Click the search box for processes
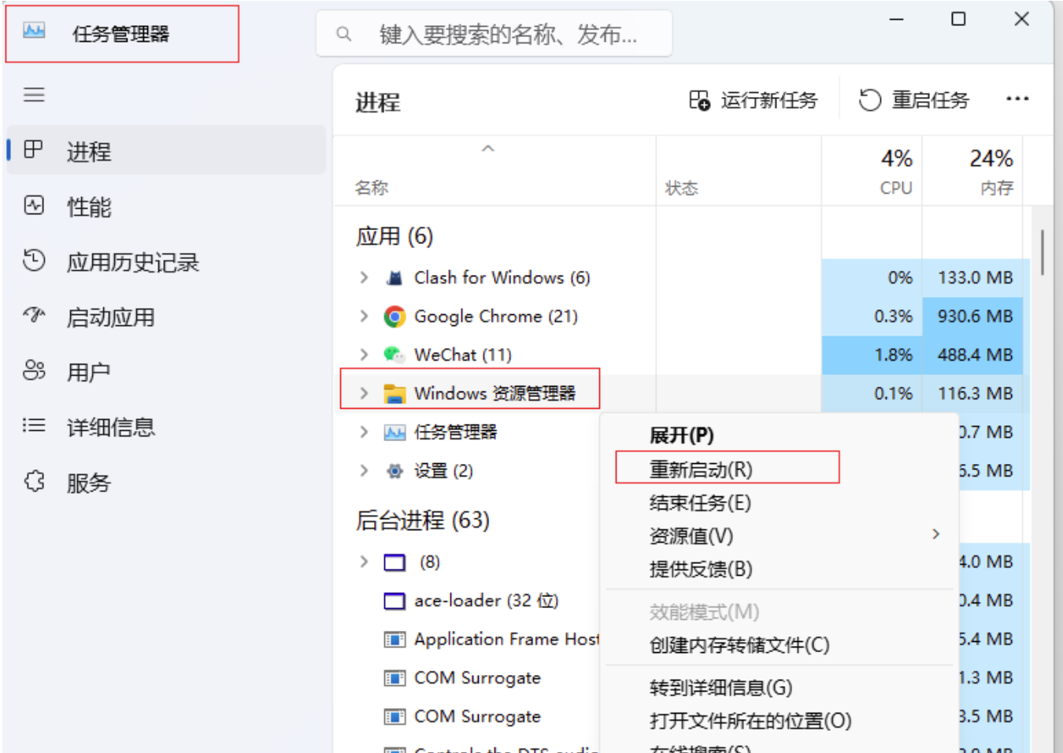 coord(508,35)
